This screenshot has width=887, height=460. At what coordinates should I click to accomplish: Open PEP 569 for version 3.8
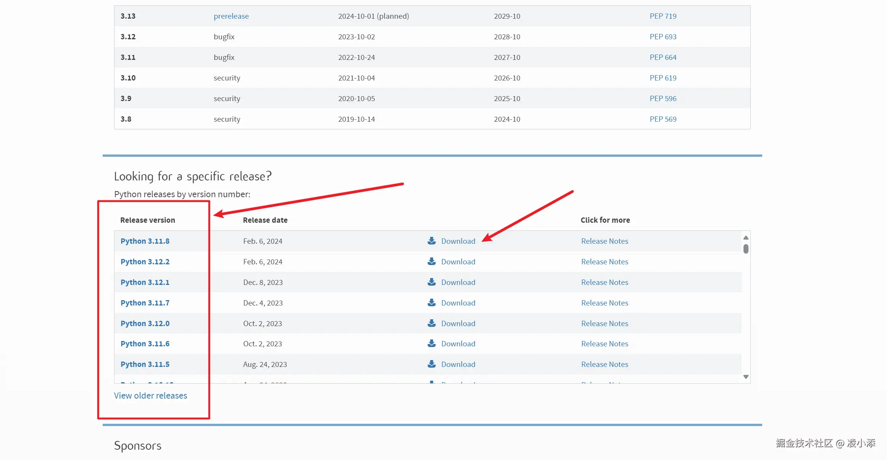663,119
